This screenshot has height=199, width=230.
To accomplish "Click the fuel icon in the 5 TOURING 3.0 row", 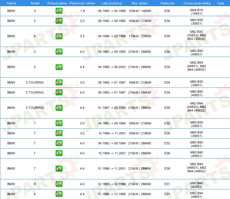I will pos(59,82).
